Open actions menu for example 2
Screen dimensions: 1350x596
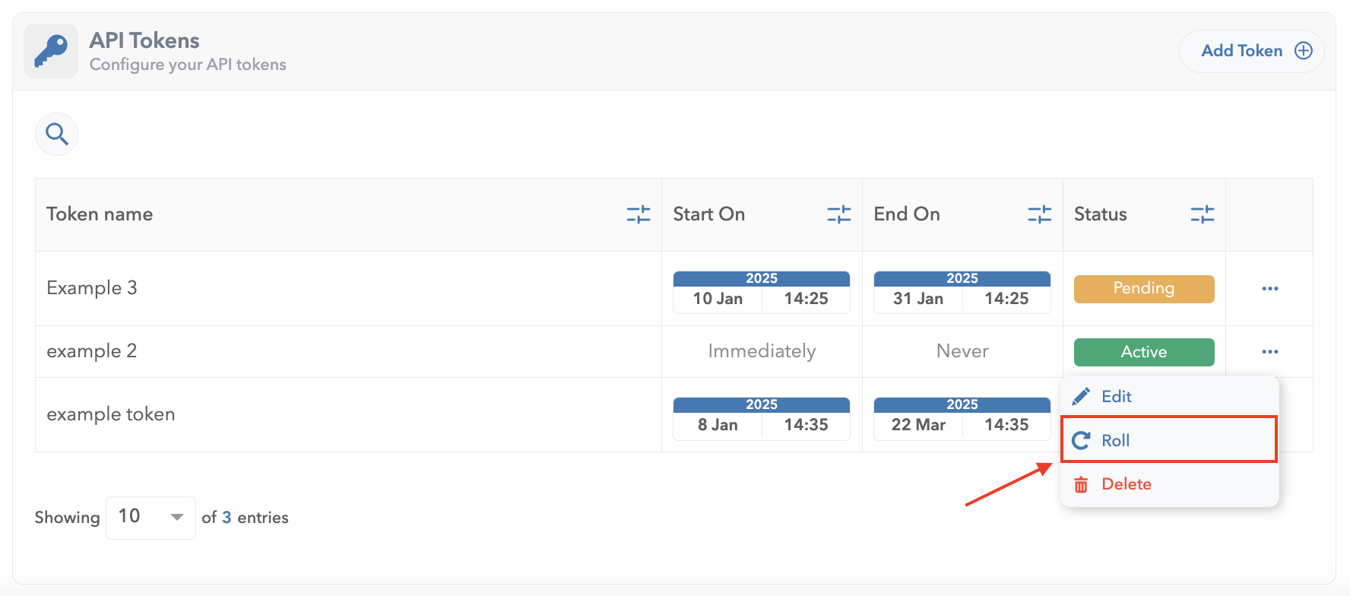tap(1269, 352)
